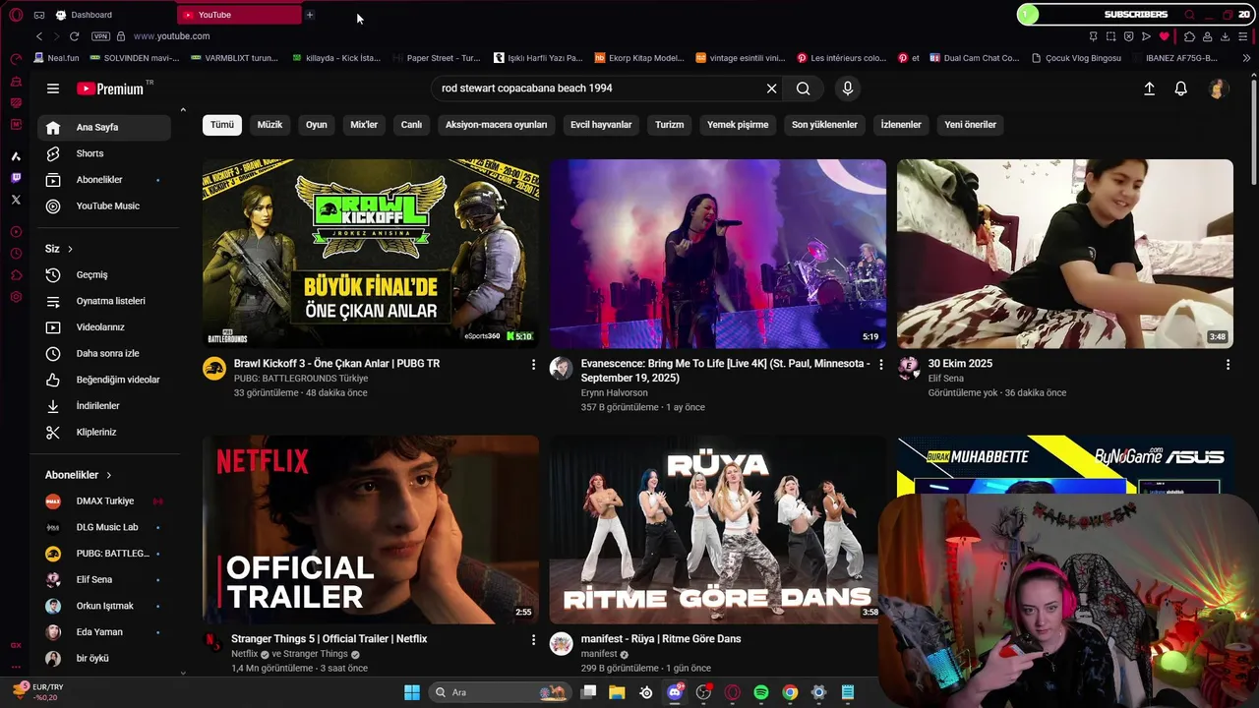Screen dimensions: 1259x708
Task: Go back with the browser back arrow
Action: tap(39, 36)
